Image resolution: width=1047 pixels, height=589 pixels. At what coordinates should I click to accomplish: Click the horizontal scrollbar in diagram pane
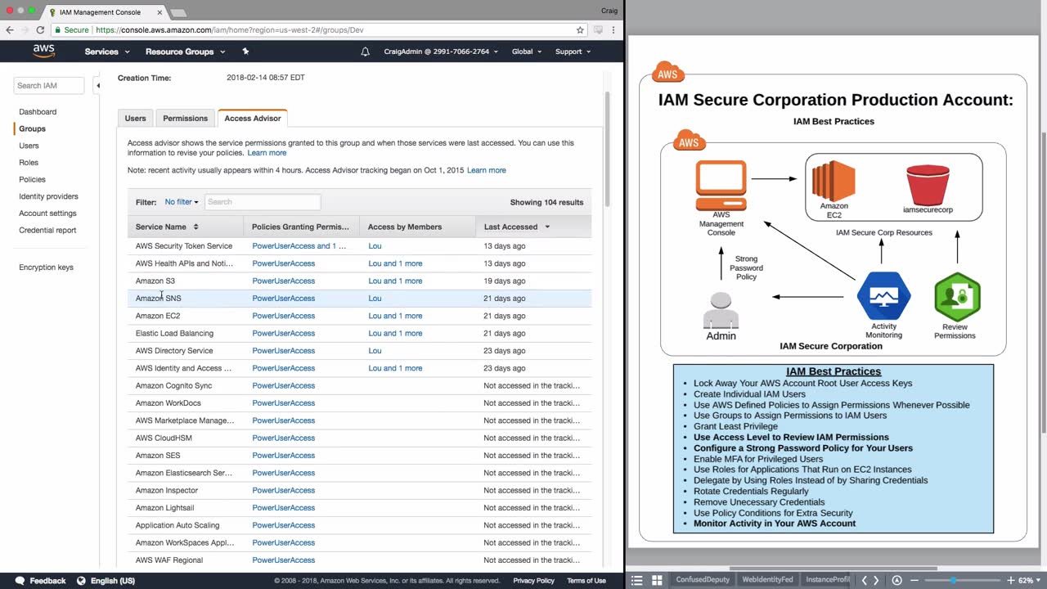[x=834, y=569]
